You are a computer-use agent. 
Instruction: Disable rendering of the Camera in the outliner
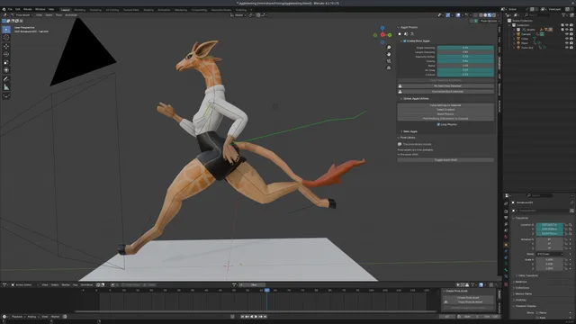(571, 34)
